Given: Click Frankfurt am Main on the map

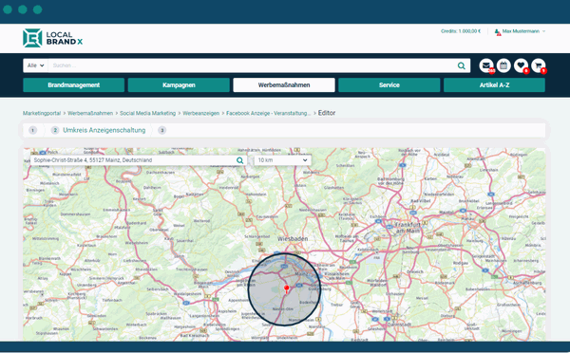Looking at the screenshot, I should 408,228.
